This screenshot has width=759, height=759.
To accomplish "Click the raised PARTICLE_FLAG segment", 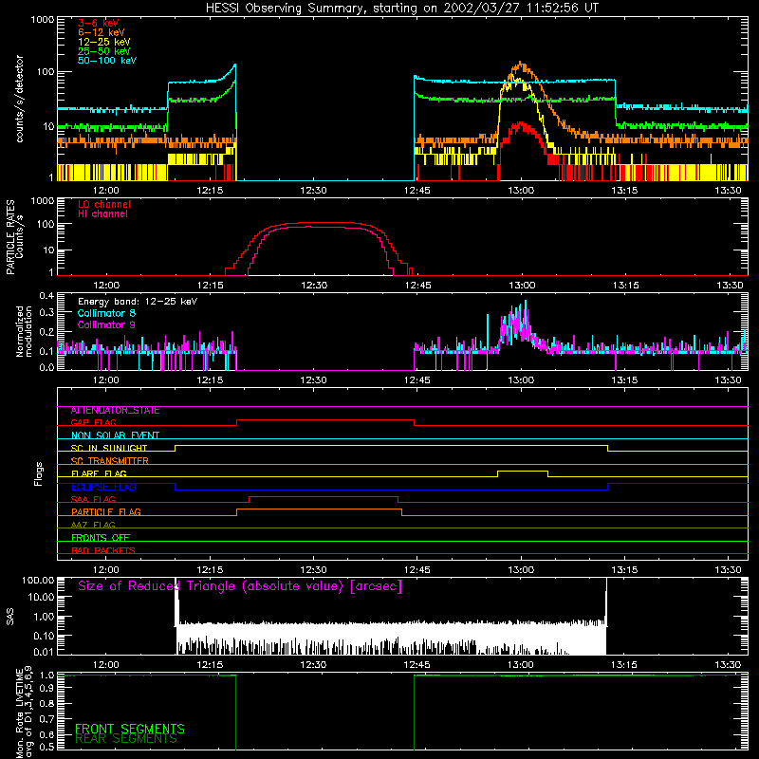I will point(320,509).
